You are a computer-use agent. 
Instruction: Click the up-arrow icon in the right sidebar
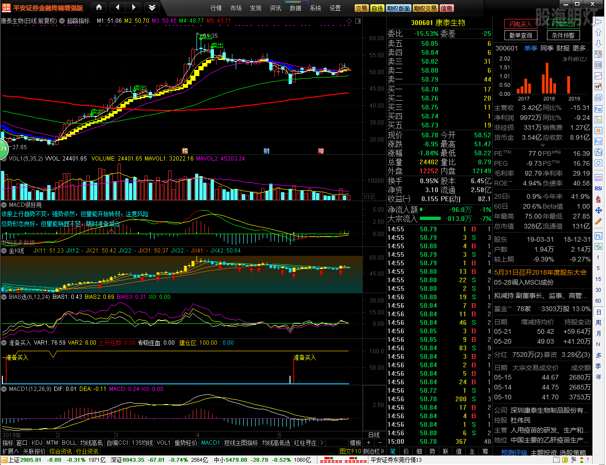coord(598,32)
